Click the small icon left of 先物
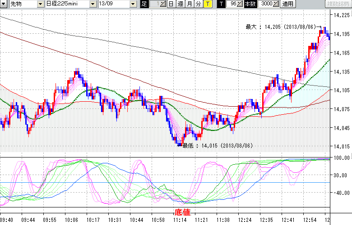 4,4
